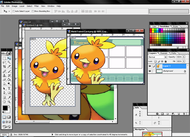
Task: Create a new layer set folder
Action: click(168, 114)
